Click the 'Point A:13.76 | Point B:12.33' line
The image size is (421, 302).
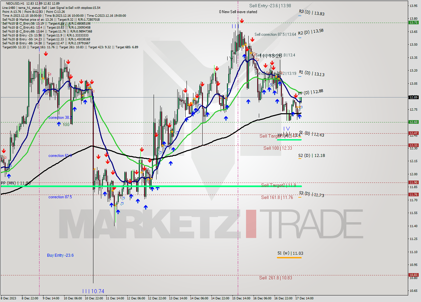pyautogui.click(x=22, y=11)
